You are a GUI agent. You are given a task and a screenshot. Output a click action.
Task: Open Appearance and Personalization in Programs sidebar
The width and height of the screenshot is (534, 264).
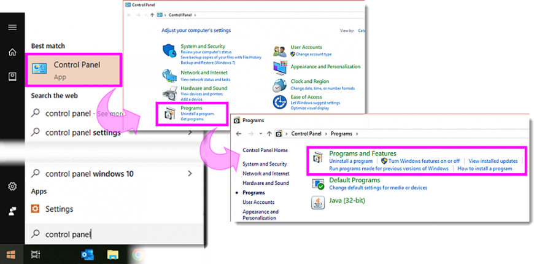pos(260,215)
